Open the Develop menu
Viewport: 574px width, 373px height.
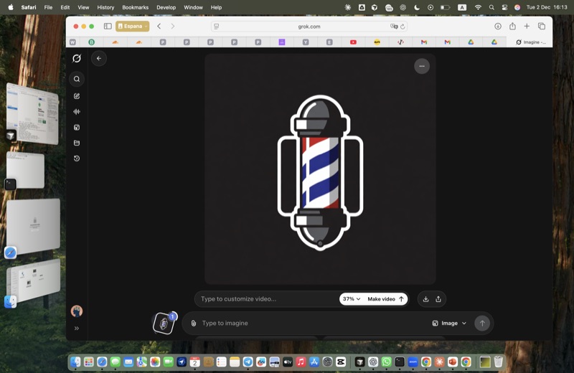[x=166, y=7]
